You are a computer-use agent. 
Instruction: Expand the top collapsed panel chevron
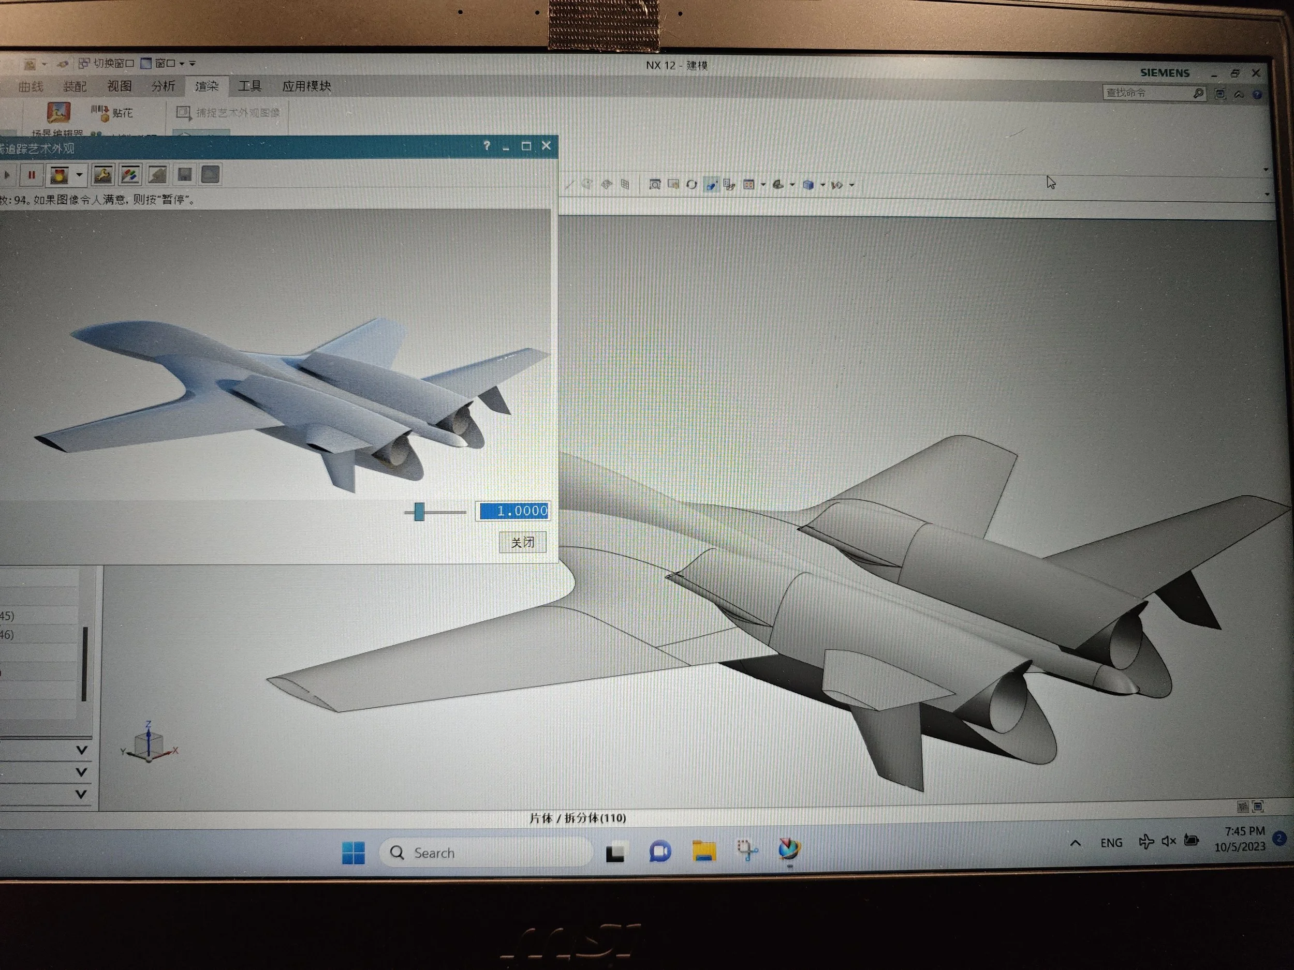82,750
